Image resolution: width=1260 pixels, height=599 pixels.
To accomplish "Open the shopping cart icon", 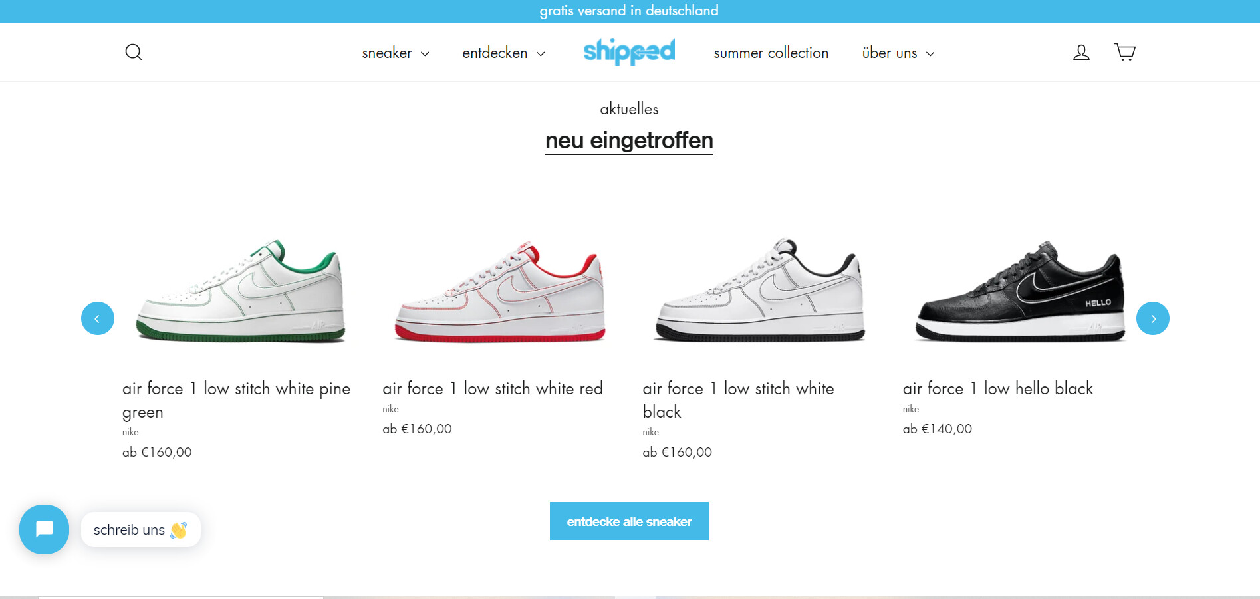I will coord(1124,52).
